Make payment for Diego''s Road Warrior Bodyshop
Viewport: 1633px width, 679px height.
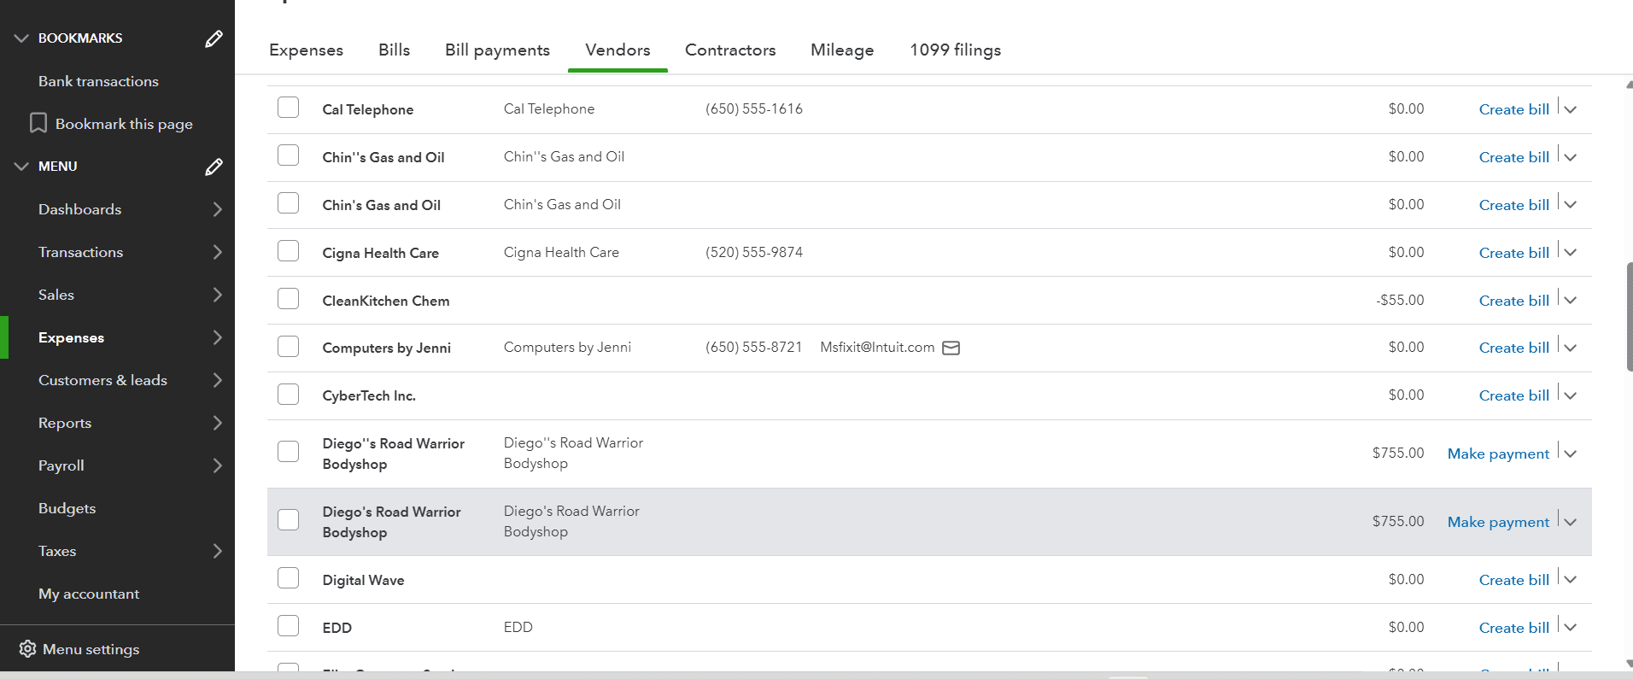pyautogui.click(x=1498, y=454)
